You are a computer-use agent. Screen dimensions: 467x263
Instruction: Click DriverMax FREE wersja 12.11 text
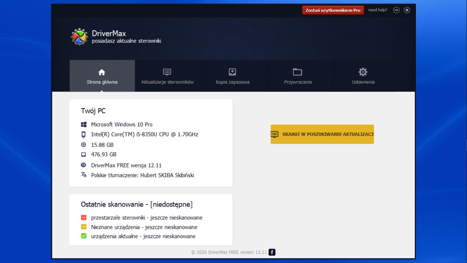coord(126,165)
